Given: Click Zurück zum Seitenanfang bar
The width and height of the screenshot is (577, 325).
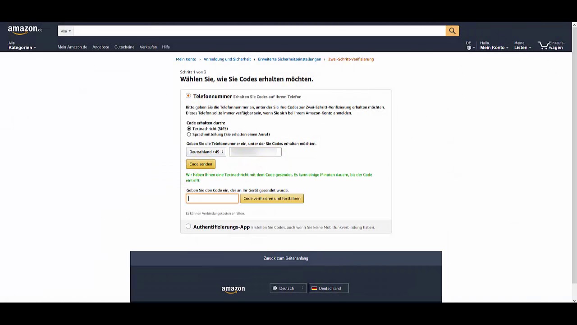Looking at the screenshot, I should (286, 258).
